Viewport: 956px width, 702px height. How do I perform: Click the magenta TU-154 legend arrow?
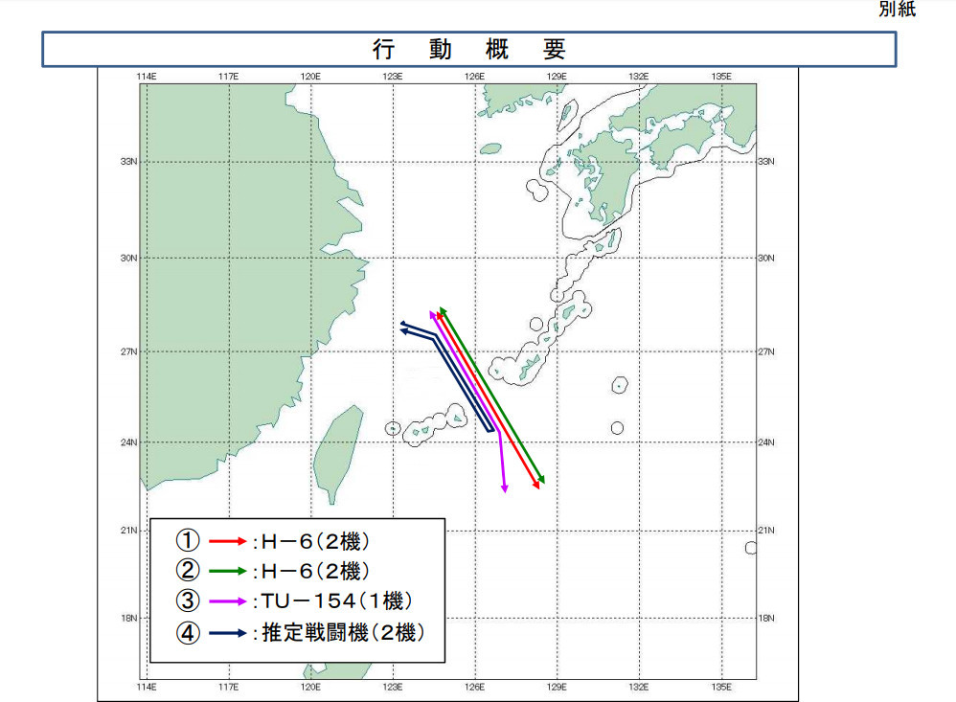[x=227, y=601]
